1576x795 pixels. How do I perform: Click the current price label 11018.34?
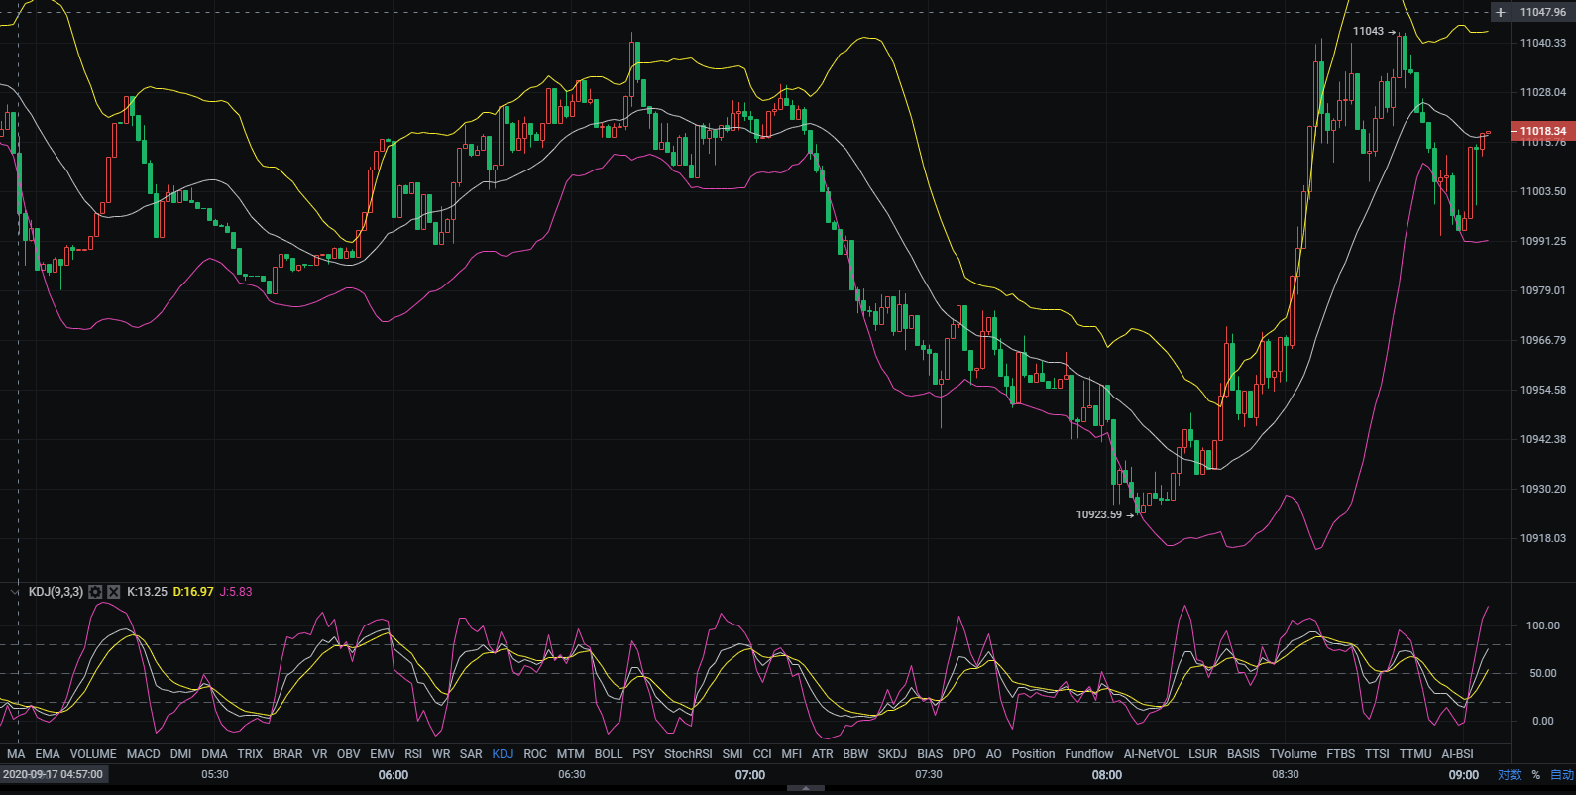point(1542,131)
